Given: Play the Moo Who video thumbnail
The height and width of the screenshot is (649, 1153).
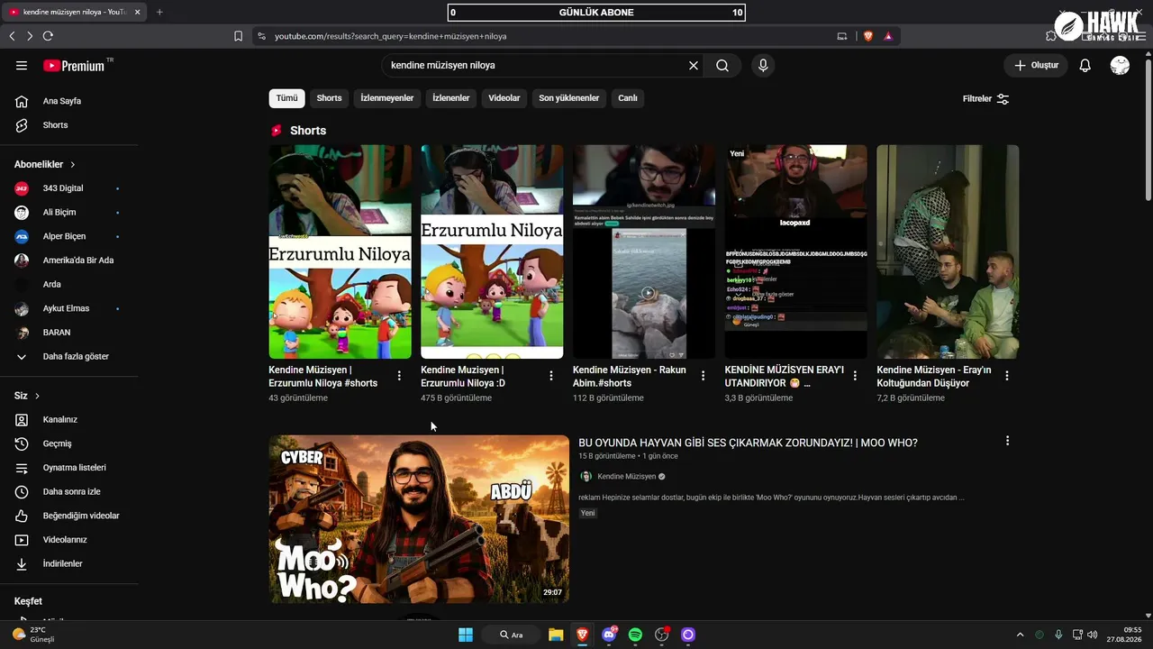Looking at the screenshot, I should coord(419,519).
